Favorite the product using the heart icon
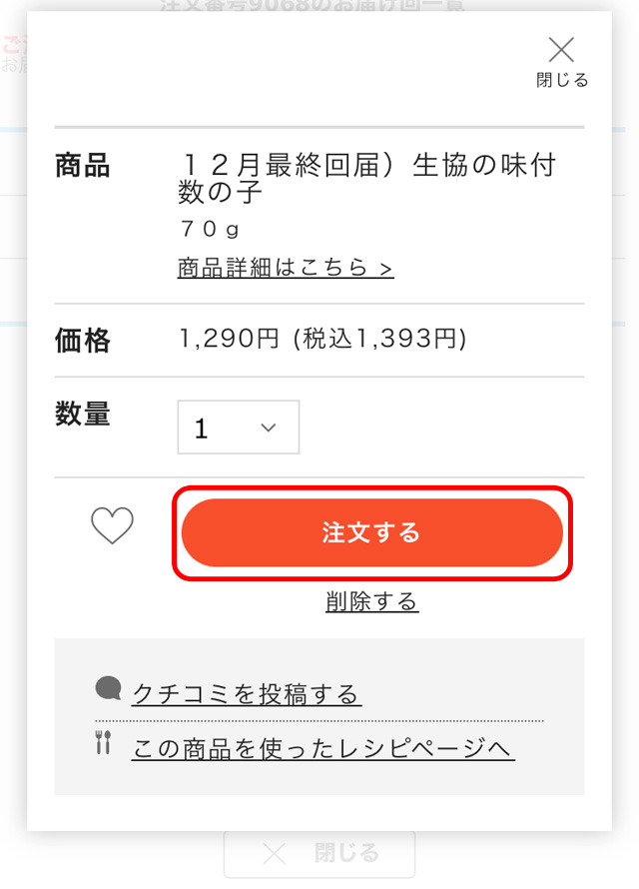639x889 pixels. pyautogui.click(x=111, y=526)
